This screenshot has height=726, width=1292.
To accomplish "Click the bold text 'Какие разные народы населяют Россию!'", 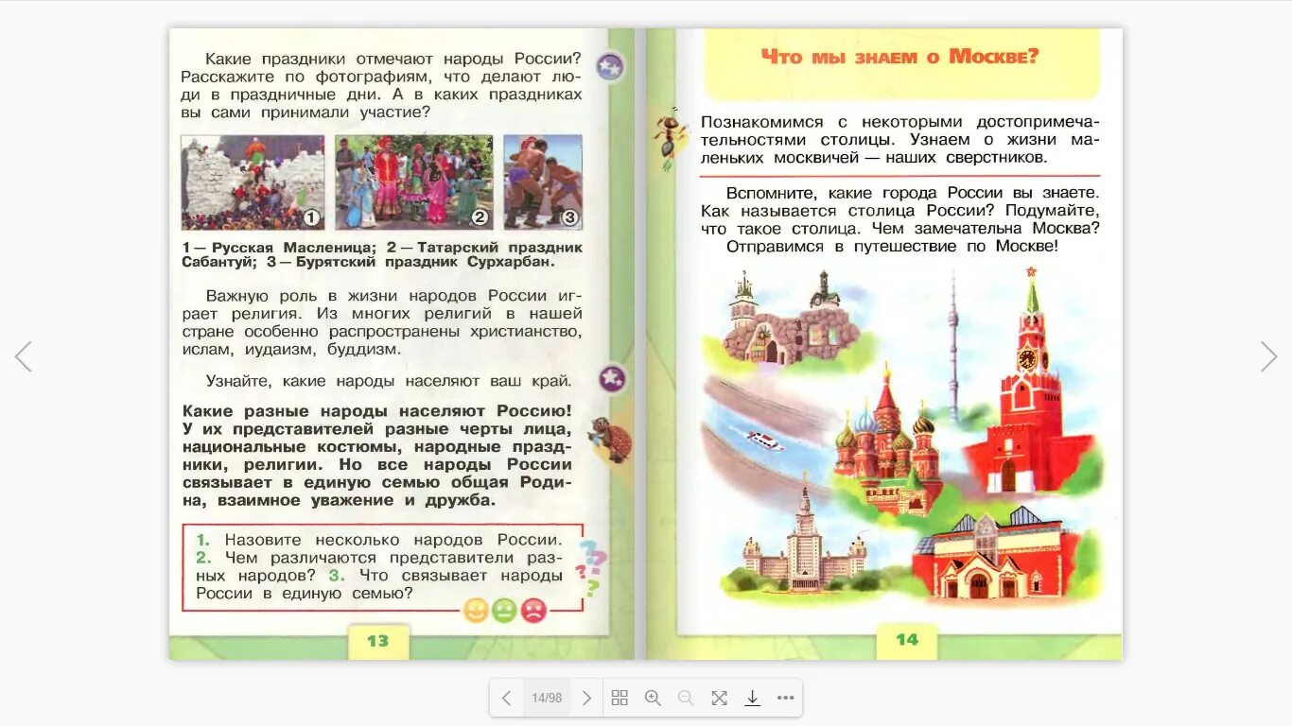I will [377, 411].
